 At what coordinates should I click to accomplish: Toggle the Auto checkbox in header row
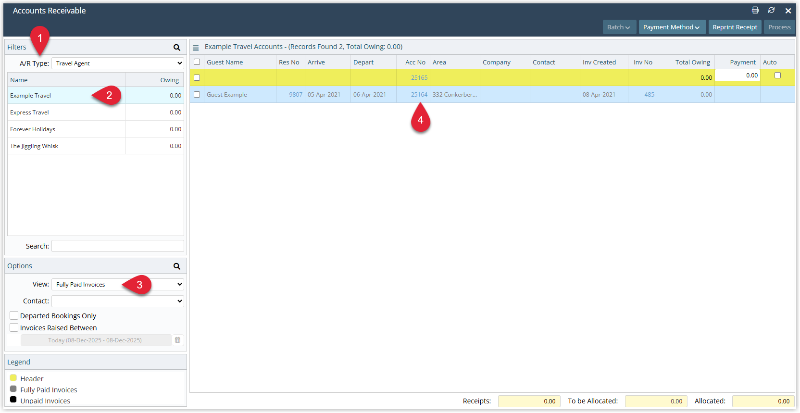[x=777, y=75]
